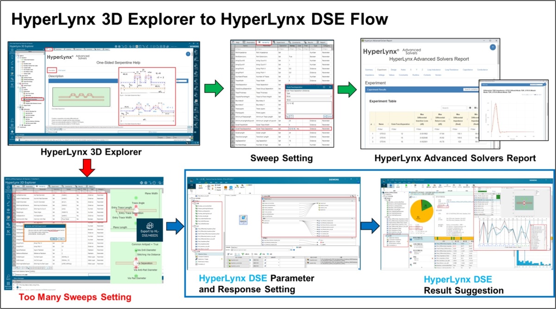Viewport: 556px width, 309px height.
Task: Click Cancel in the OuterTraceSeparation dialog
Action: click(x=329, y=116)
